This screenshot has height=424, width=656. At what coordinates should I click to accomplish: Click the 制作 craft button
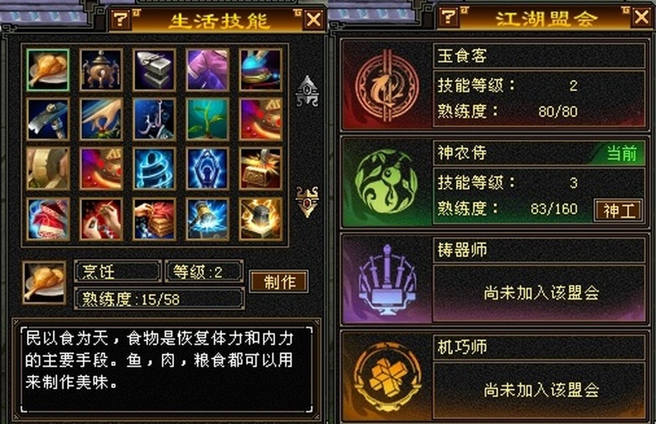(x=279, y=282)
